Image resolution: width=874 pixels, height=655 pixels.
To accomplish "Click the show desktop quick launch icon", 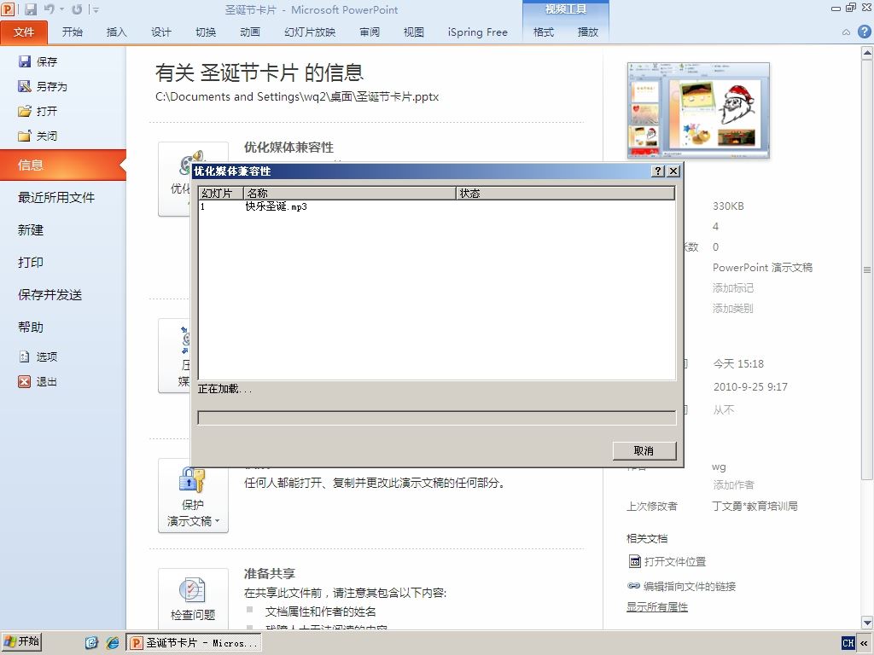I will 90,643.
